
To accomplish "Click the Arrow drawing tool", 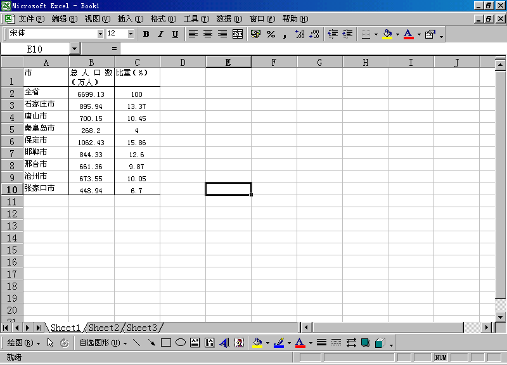I will pos(151,343).
